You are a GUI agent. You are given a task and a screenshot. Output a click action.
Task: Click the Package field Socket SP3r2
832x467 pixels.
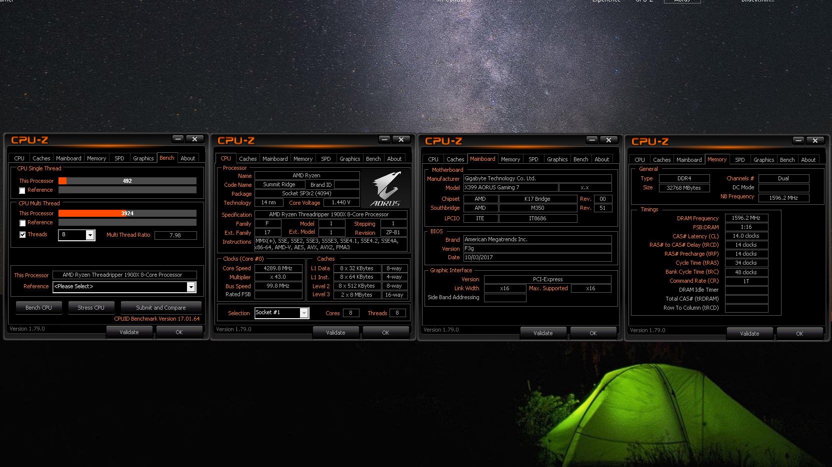[x=307, y=193]
